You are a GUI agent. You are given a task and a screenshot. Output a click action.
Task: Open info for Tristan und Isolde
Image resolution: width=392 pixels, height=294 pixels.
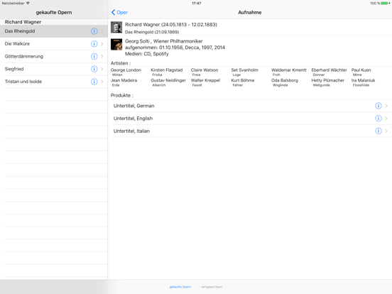94,82
